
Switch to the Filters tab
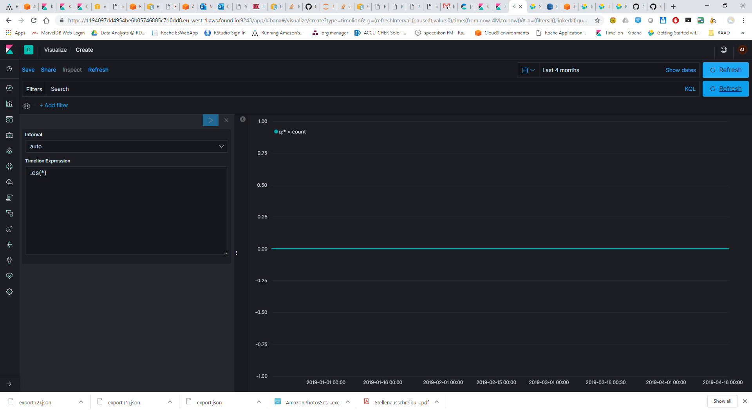pos(34,89)
